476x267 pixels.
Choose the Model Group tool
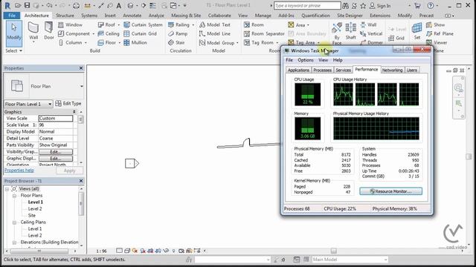pyautogui.click(x=218, y=43)
